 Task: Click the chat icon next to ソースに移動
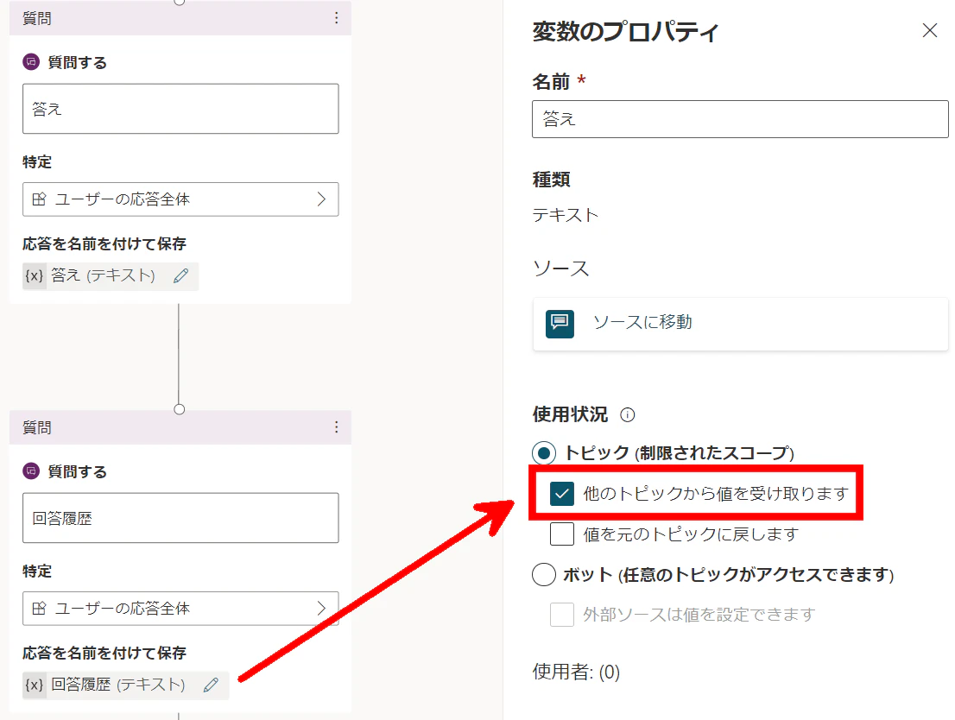coord(560,324)
